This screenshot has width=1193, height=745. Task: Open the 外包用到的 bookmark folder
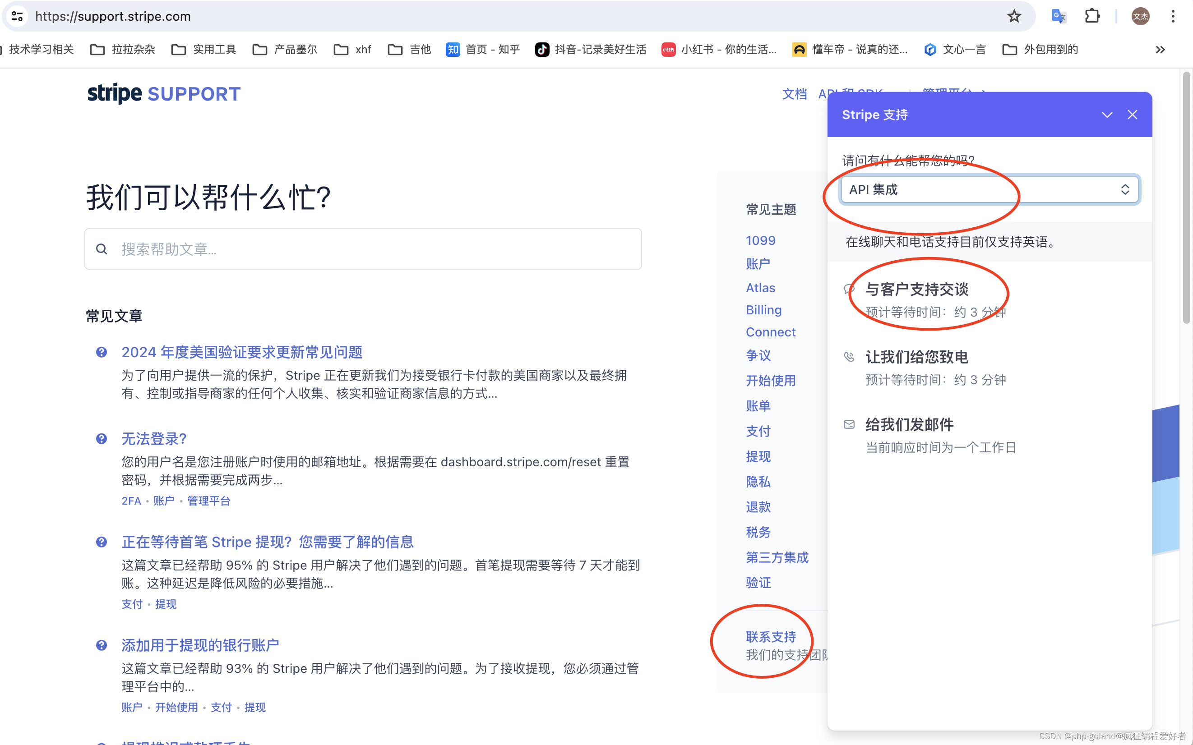(1040, 49)
